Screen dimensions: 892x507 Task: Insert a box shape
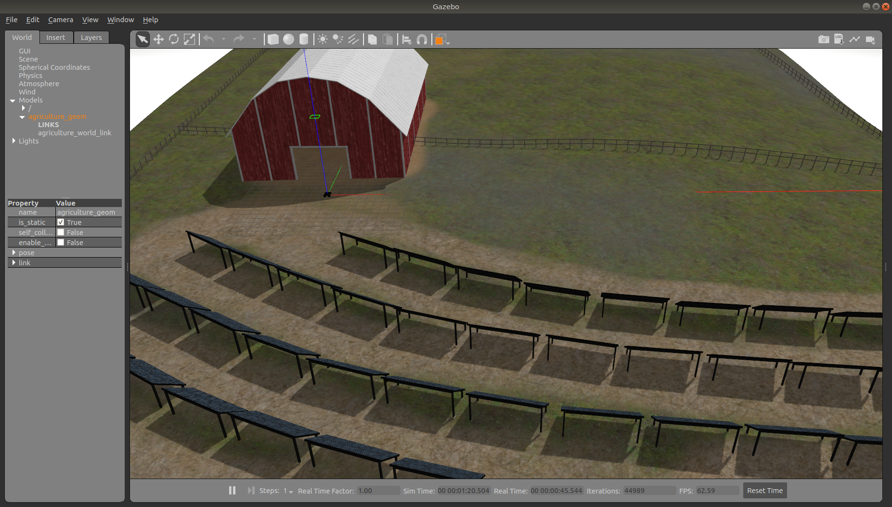pos(273,39)
